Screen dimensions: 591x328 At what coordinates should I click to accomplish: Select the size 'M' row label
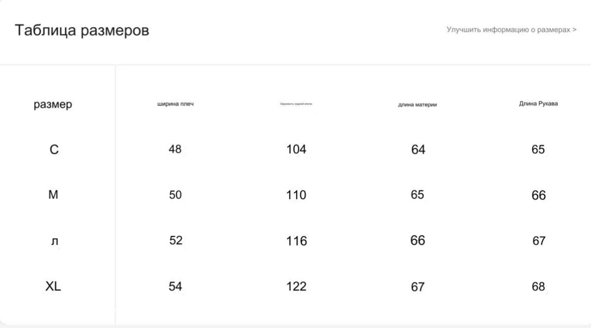[54, 195]
